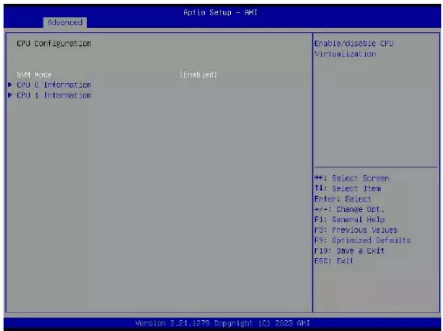
Task: Click the F1: General Help hint
Action: point(349,220)
